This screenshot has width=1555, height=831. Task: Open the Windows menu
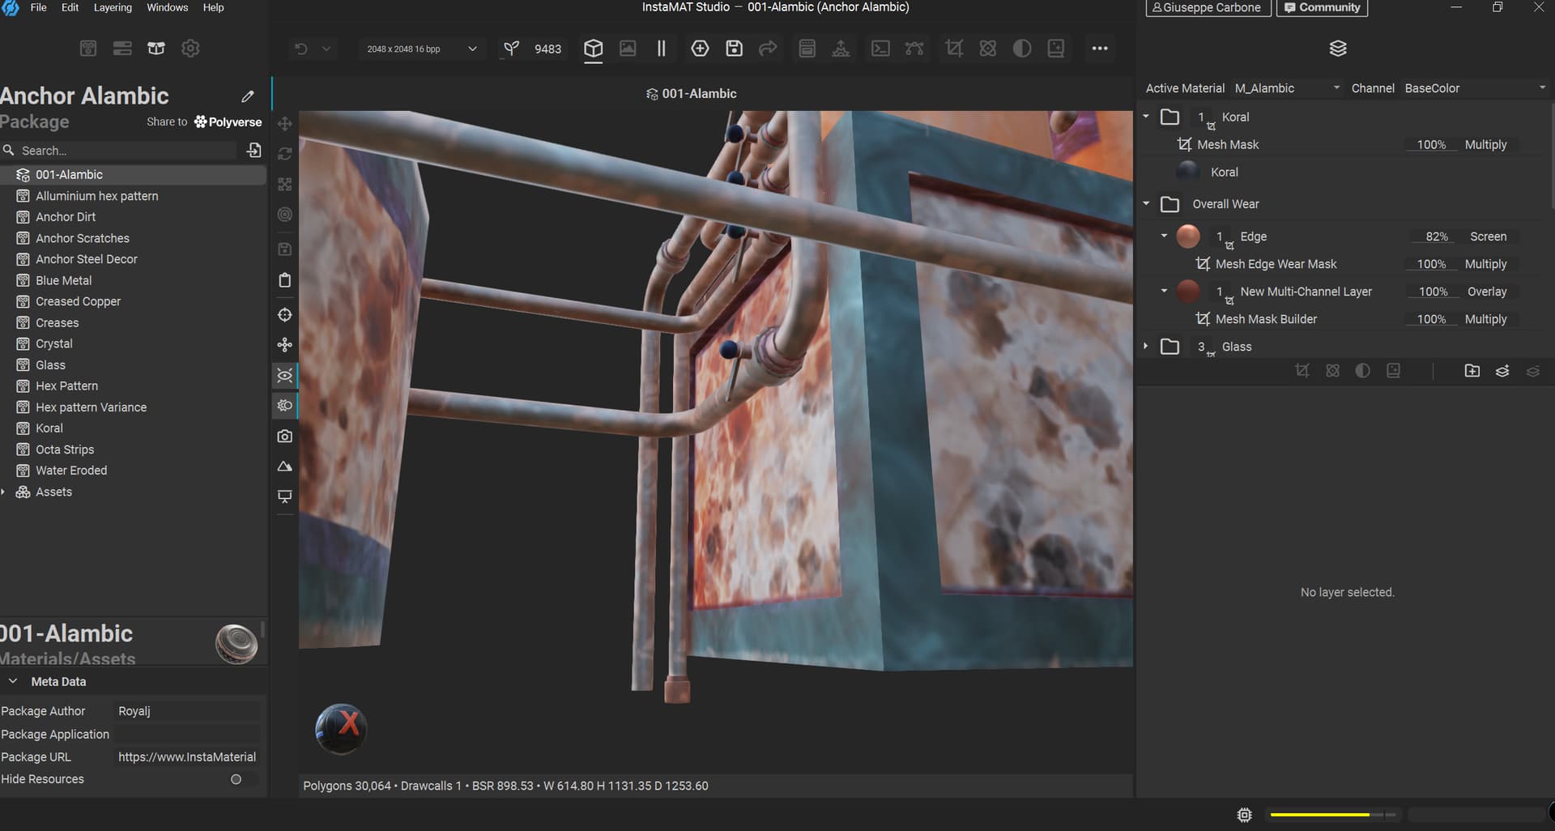(x=167, y=7)
